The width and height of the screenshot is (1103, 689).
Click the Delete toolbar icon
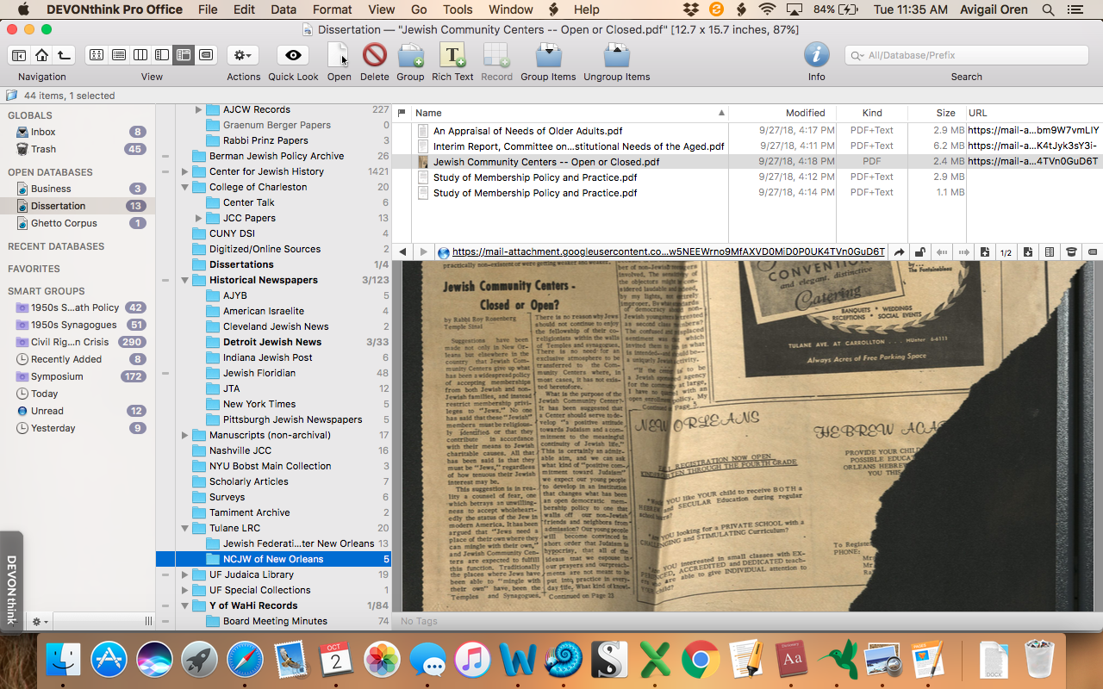click(x=374, y=55)
